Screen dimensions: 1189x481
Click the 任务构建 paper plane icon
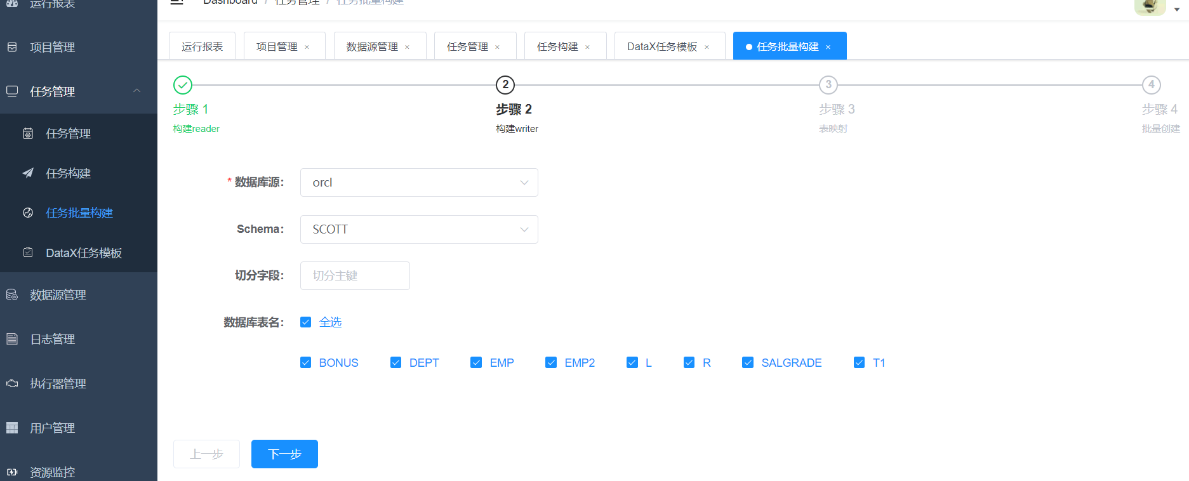coord(28,173)
